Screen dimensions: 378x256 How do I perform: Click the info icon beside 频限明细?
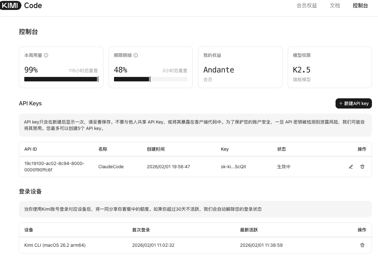click(x=136, y=55)
